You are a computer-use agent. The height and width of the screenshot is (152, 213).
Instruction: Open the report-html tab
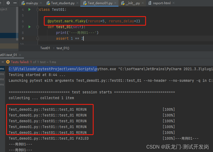point(162,3)
